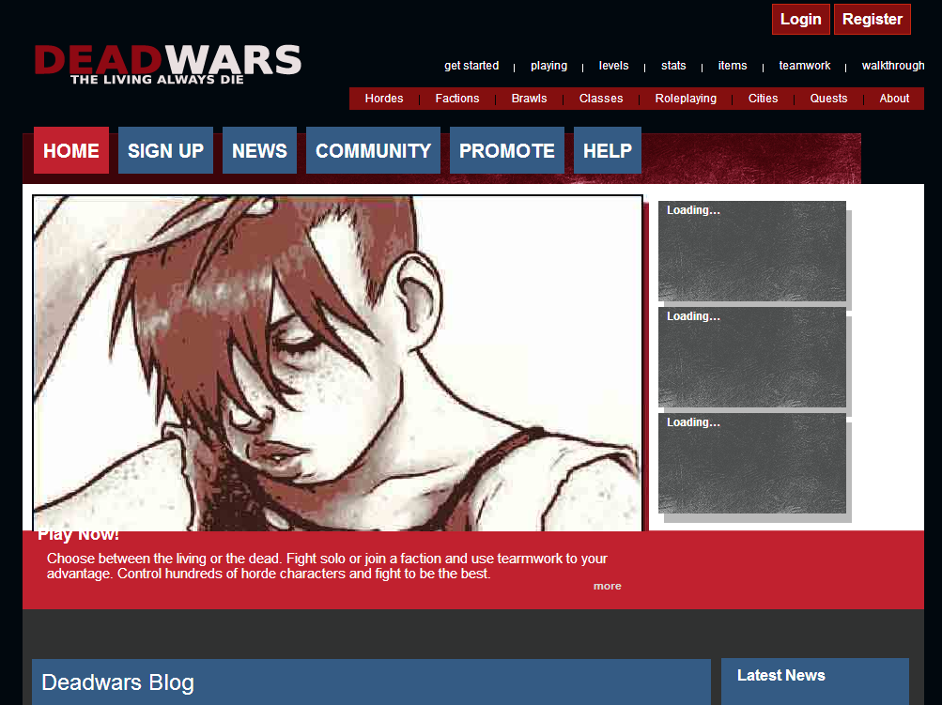
Task: Open the items link
Action: 733,66
